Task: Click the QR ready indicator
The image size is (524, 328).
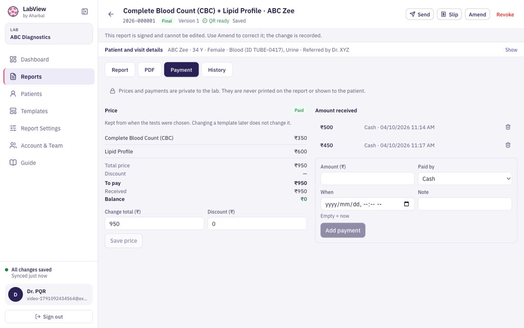Action: point(216,20)
